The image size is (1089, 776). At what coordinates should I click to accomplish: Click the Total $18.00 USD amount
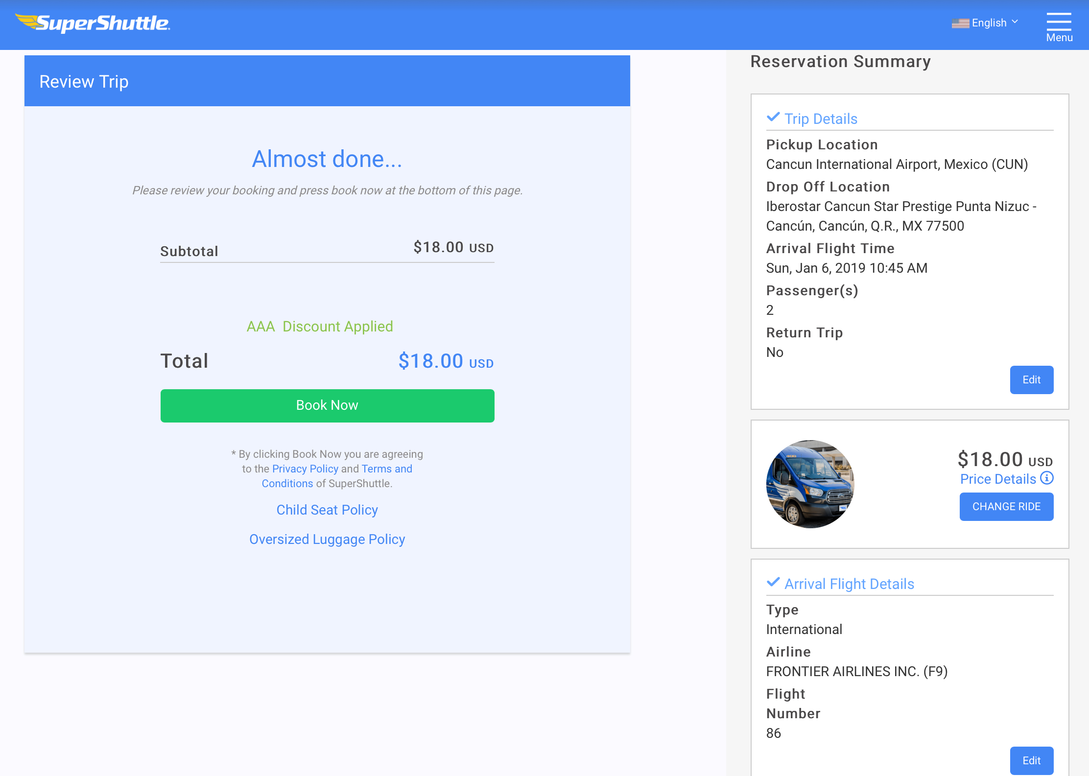(446, 361)
